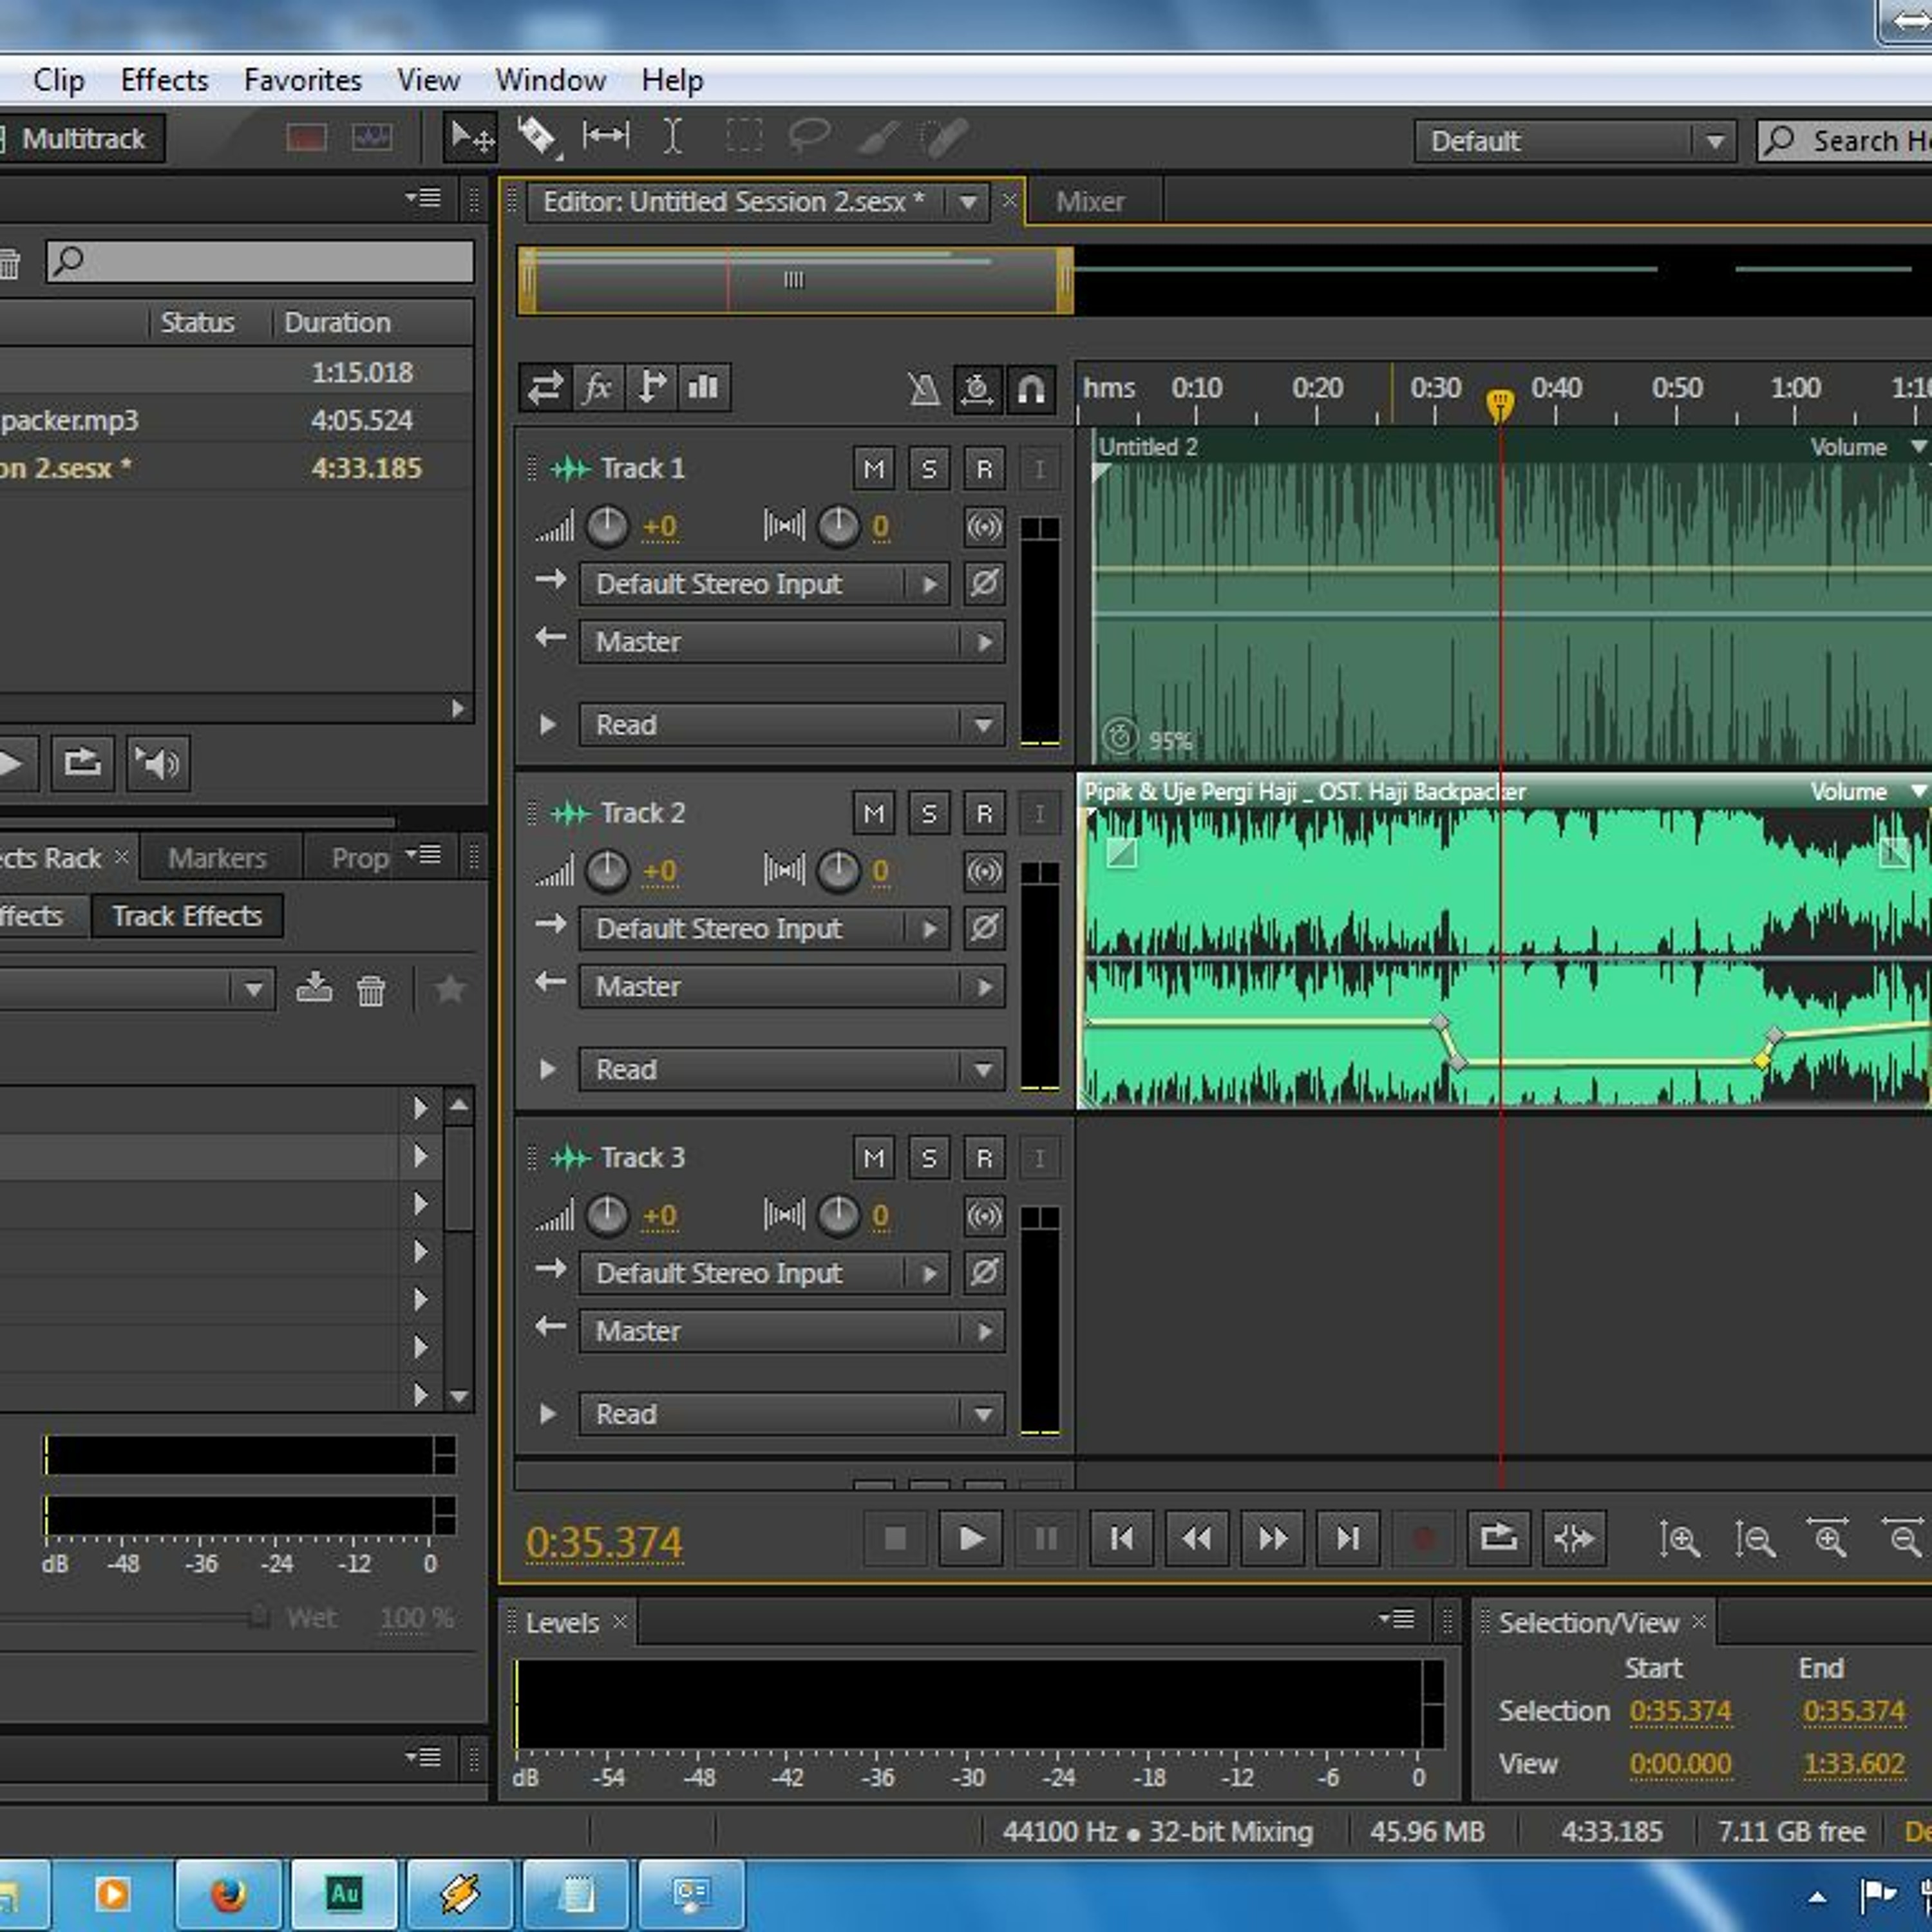Zoom out time icon
This screenshot has width=1932, height=1932.
pos(1904,1539)
